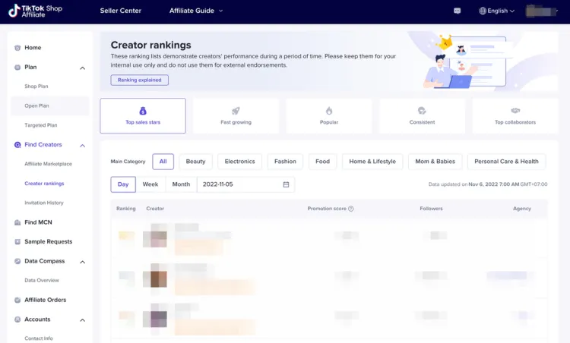Click the Promotion score help question icon

click(x=351, y=209)
